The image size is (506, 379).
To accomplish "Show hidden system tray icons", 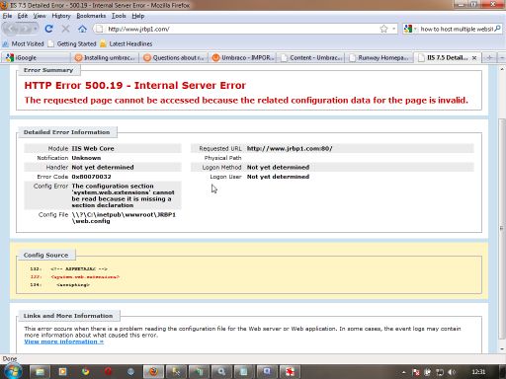I will pos(403,372).
